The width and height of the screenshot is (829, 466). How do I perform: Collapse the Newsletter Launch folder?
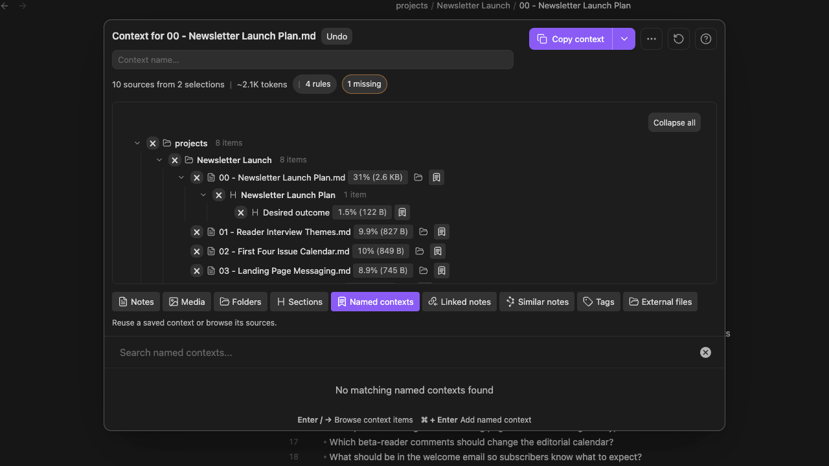point(159,160)
